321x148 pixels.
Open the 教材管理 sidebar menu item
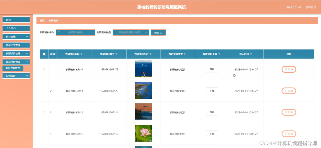16,36
